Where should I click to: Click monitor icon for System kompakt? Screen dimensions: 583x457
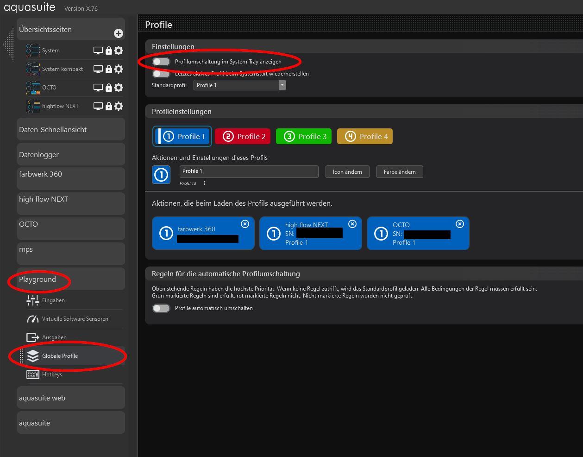pos(98,69)
